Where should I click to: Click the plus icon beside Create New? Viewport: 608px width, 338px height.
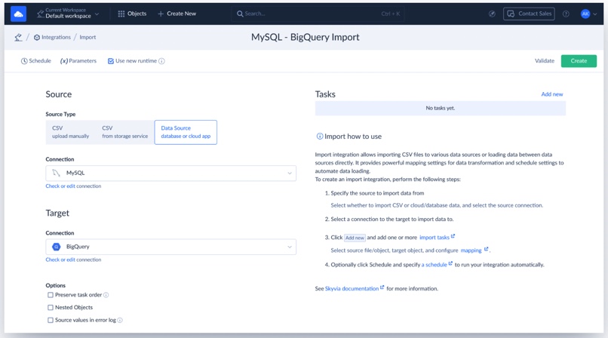pos(161,14)
